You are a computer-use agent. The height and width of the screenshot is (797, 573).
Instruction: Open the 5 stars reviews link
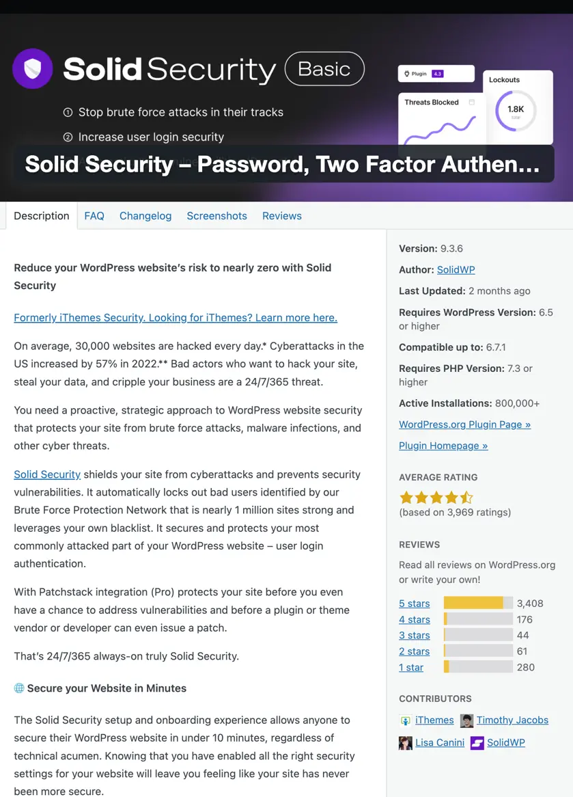coord(414,603)
